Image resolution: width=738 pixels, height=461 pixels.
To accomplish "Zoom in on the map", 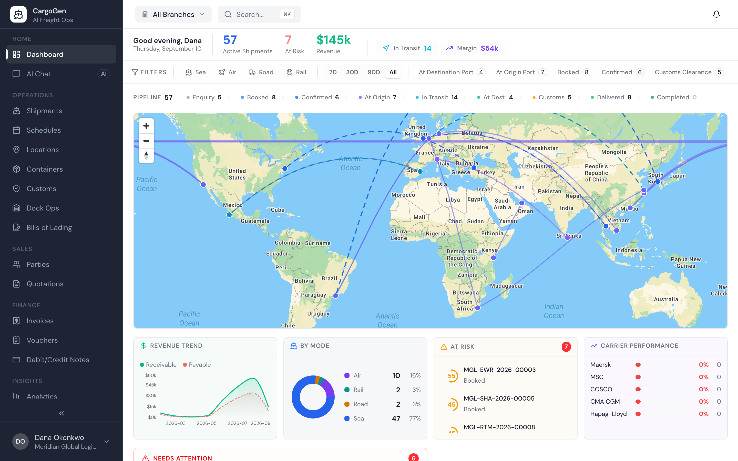I will click(146, 125).
